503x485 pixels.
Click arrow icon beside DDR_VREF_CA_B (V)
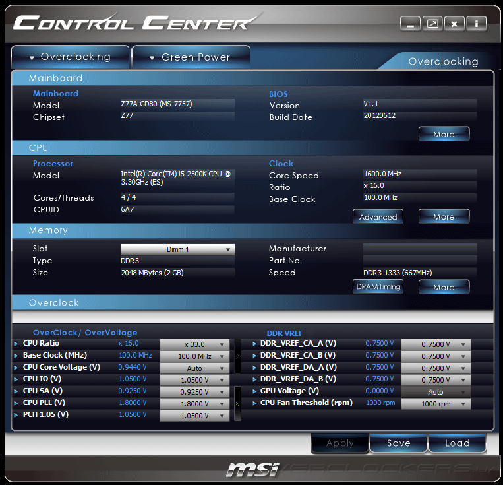[x=254, y=356]
